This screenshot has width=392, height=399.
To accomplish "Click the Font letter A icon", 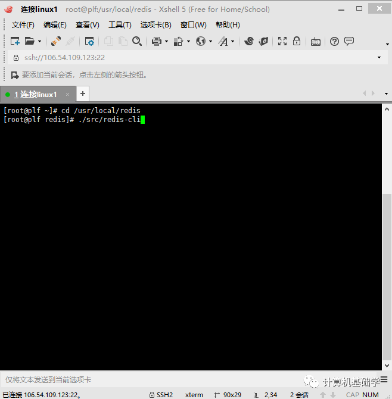I will click(x=223, y=41).
